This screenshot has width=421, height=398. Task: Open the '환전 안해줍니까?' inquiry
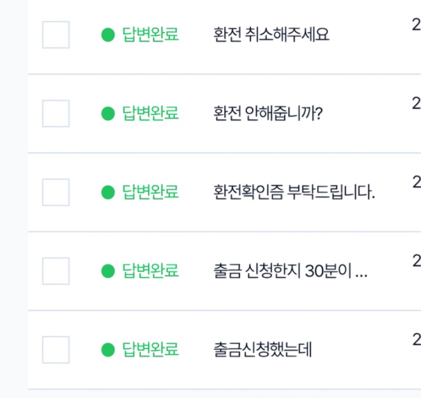click(268, 113)
